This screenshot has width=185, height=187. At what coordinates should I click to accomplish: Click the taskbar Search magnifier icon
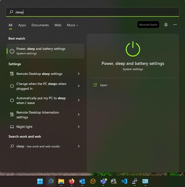(50, 181)
